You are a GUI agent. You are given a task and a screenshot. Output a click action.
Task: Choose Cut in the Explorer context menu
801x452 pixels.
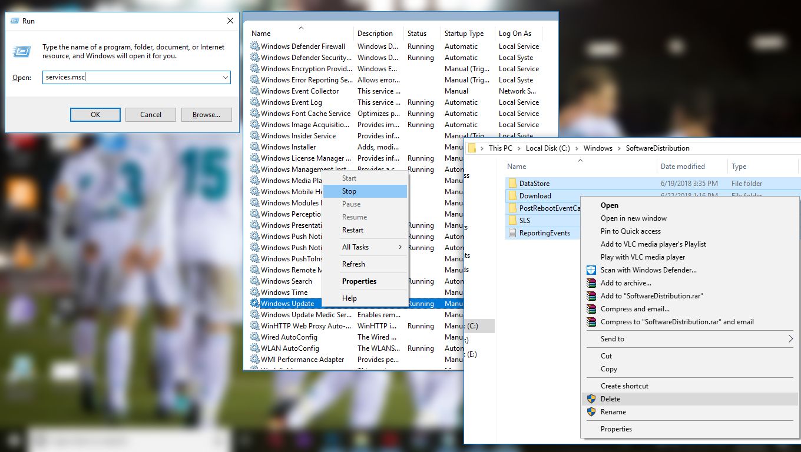pos(689,356)
